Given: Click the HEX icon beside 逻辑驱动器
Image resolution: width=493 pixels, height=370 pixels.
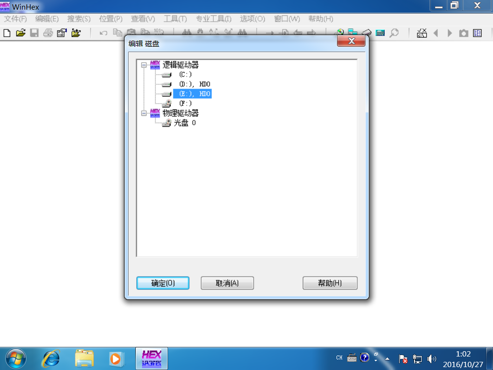Looking at the screenshot, I should 155,65.
